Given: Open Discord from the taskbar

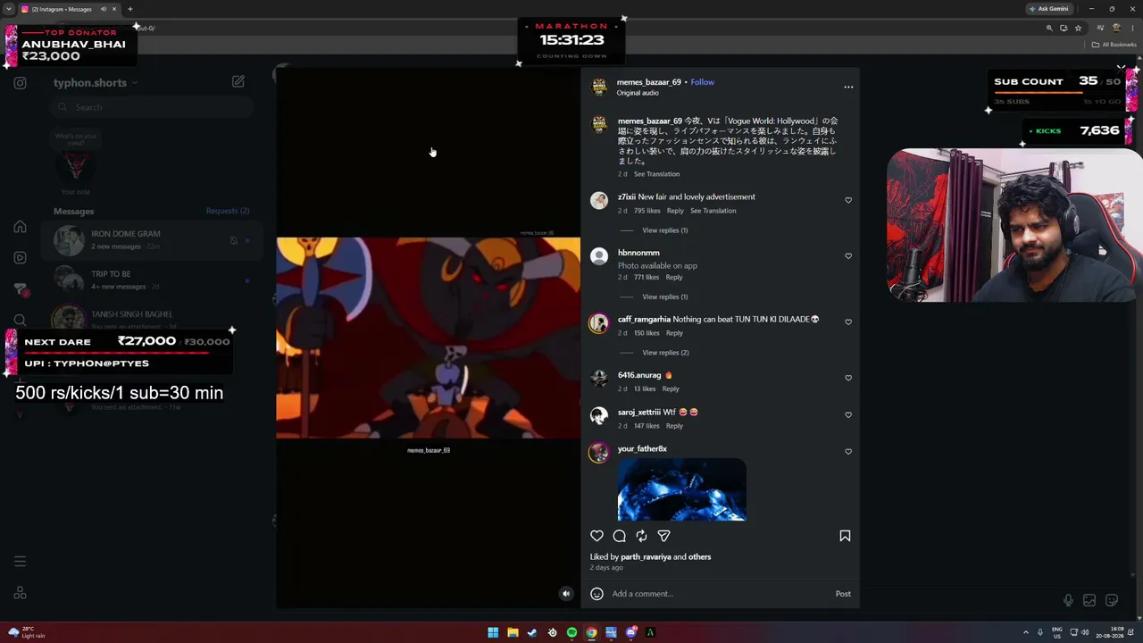Looking at the screenshot, I should click(x=630, y=632).
